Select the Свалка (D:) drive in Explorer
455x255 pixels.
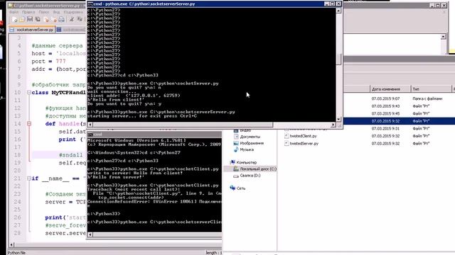247,176
